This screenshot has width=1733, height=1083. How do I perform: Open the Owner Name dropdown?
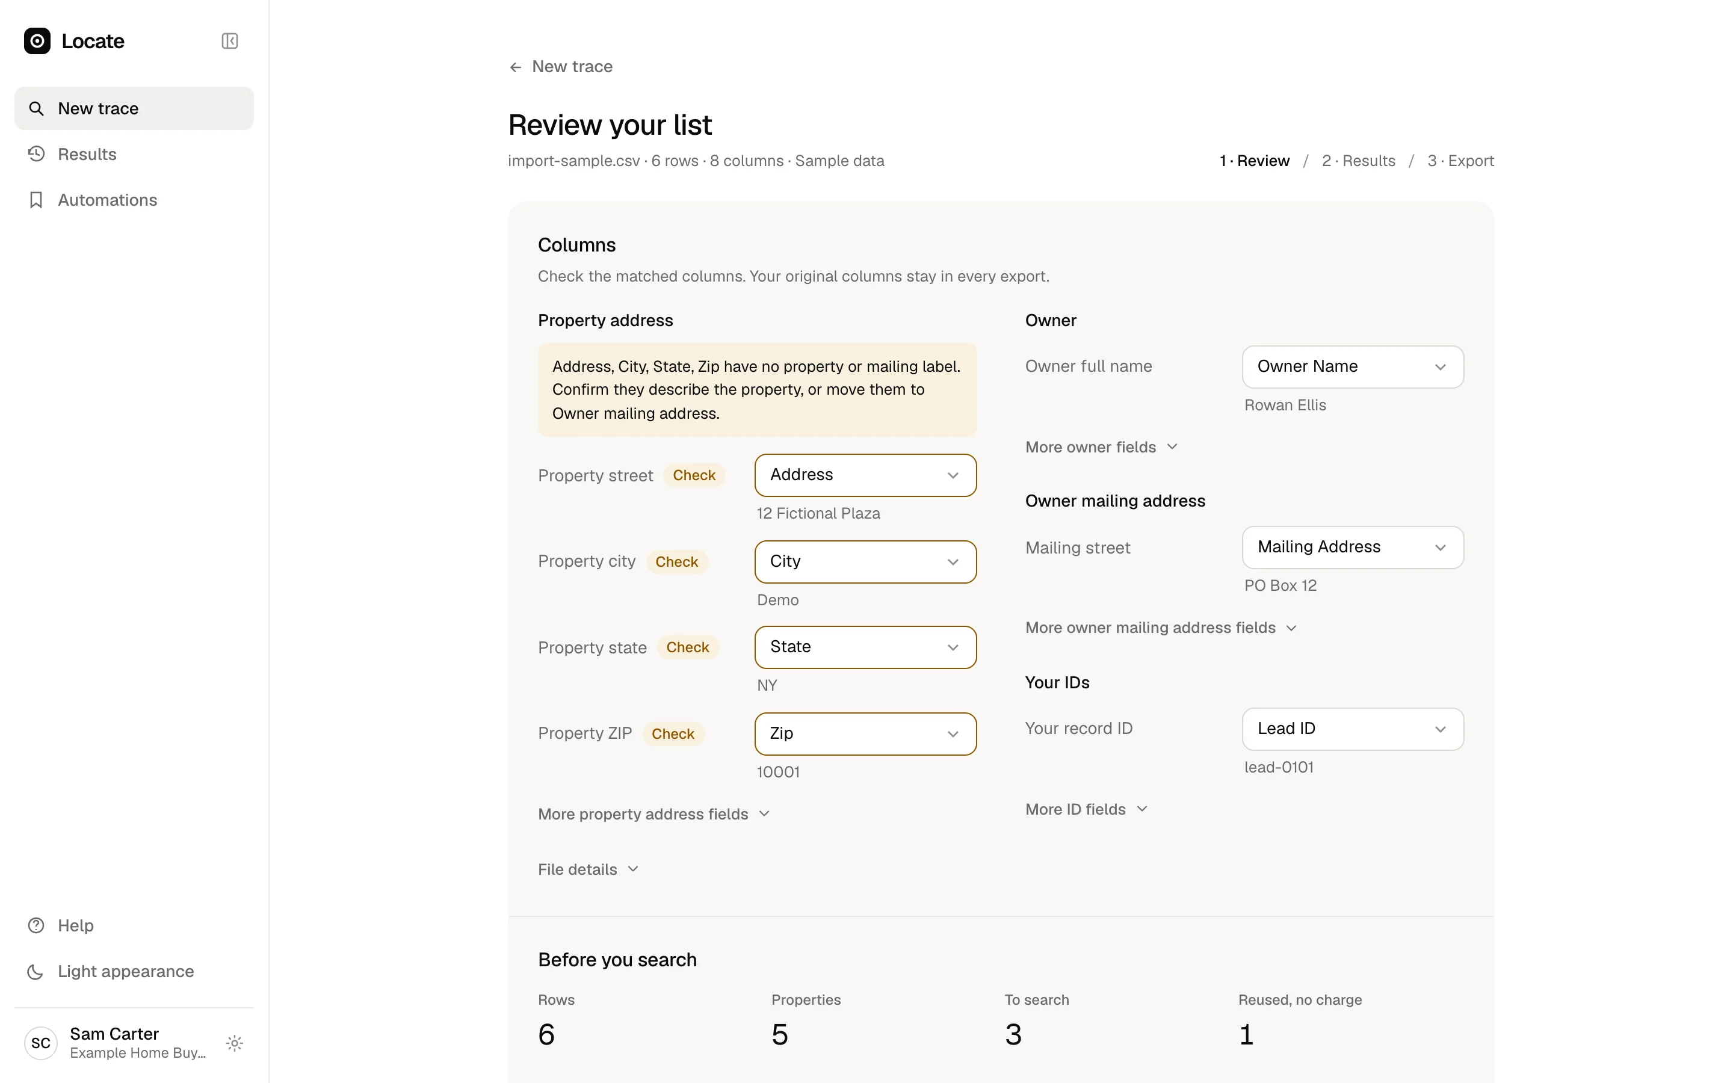[x=1352, y=367]
